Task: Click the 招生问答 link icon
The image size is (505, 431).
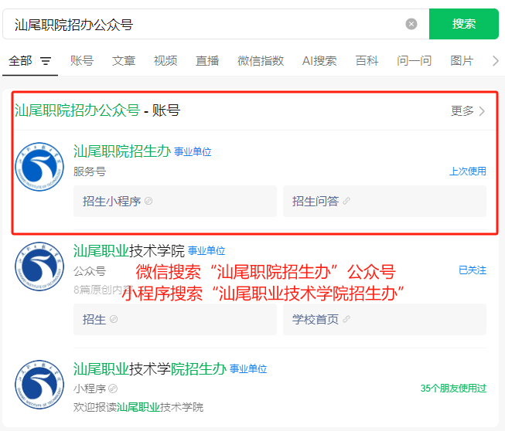Action: (x=346, y=201)
